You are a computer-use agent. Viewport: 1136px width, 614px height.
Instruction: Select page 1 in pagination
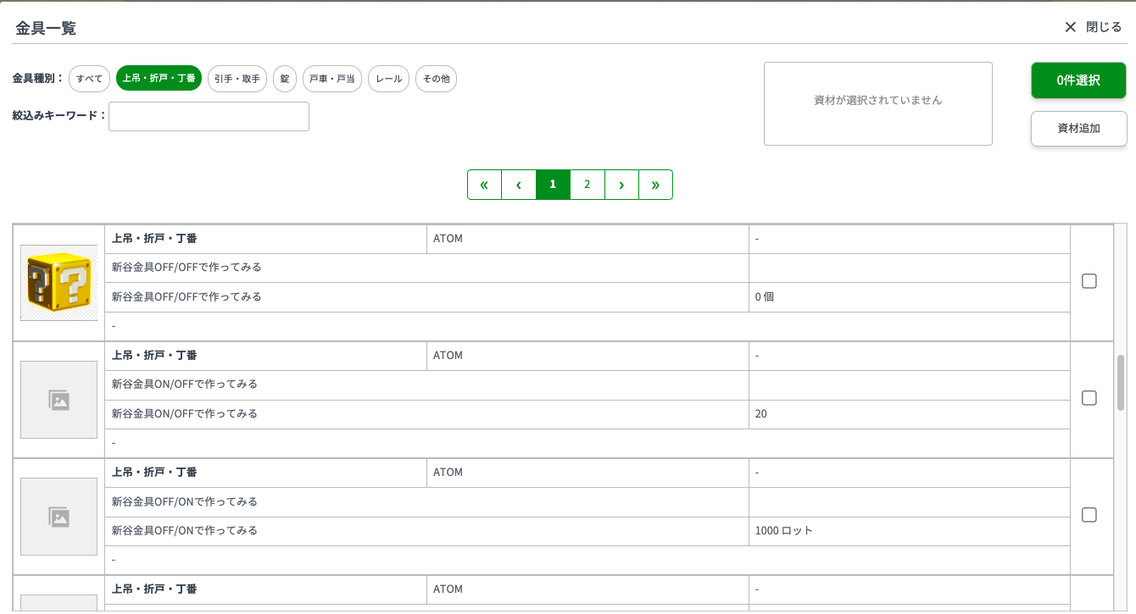pyautogui.click(x=553, y=185)
